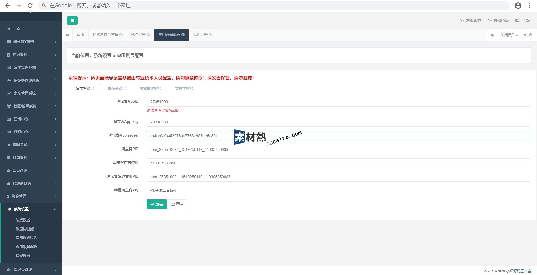
Task: Click 退出 logout link
Action: click(x=529, y=35)
